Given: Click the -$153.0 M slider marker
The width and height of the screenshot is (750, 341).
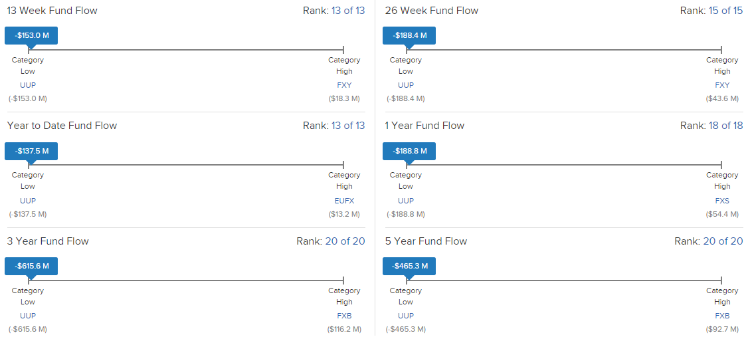Looking at the screenshot, I should pyautogui.click(x=31, y=36).
